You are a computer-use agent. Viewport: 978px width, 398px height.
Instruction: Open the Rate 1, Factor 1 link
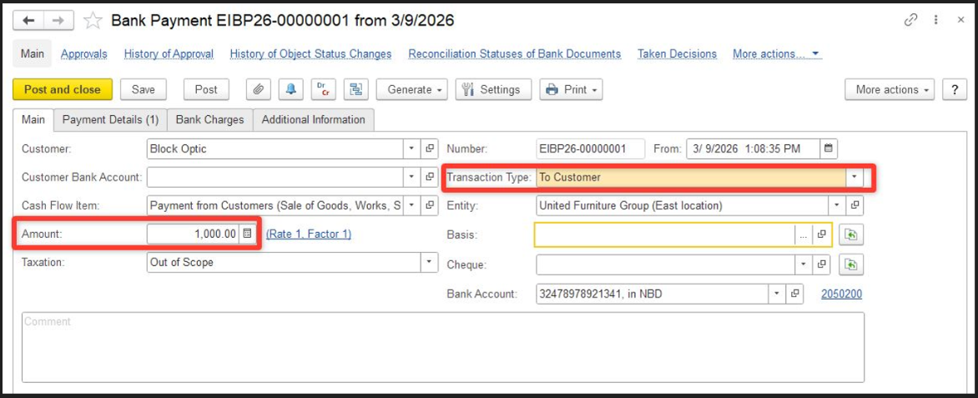[x=309, y=234]
